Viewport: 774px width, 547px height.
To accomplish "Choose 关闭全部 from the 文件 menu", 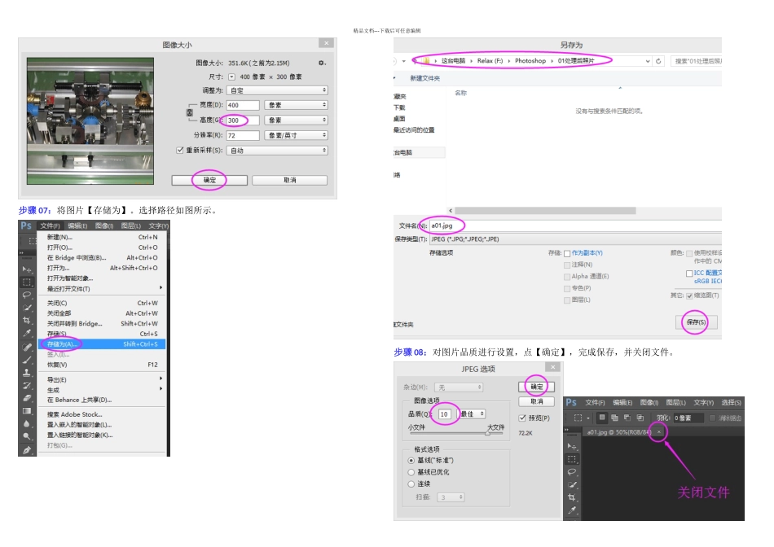I will (x=102, y=313).
